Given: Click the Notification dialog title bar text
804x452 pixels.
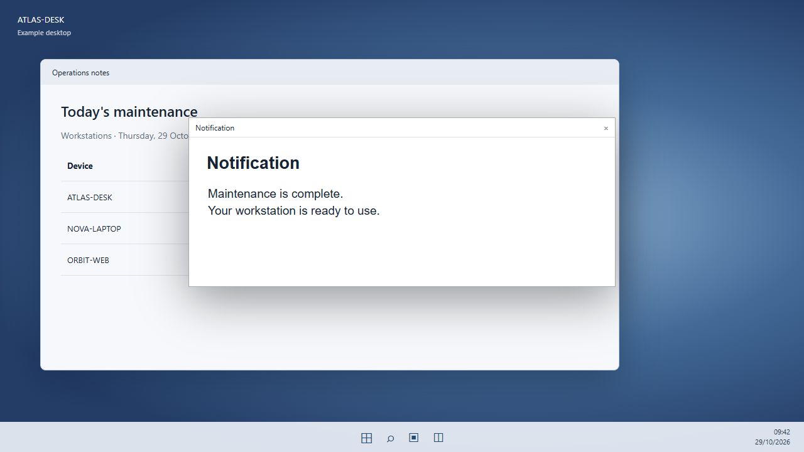Looking at the screenshot, I should [215, 128].
